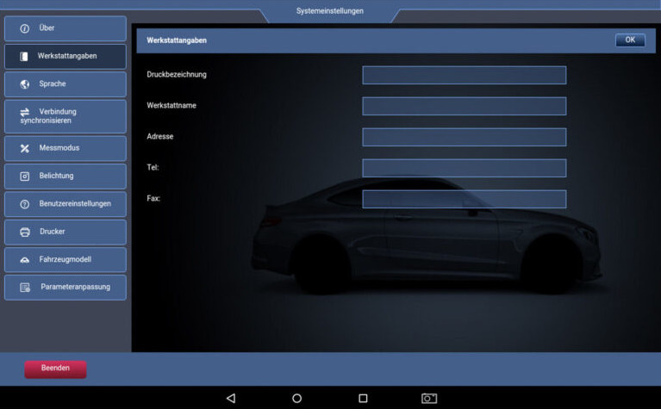Click the Parameteranpassung list icon
This screenshot has width=661, height=409.
pos(24,287)
